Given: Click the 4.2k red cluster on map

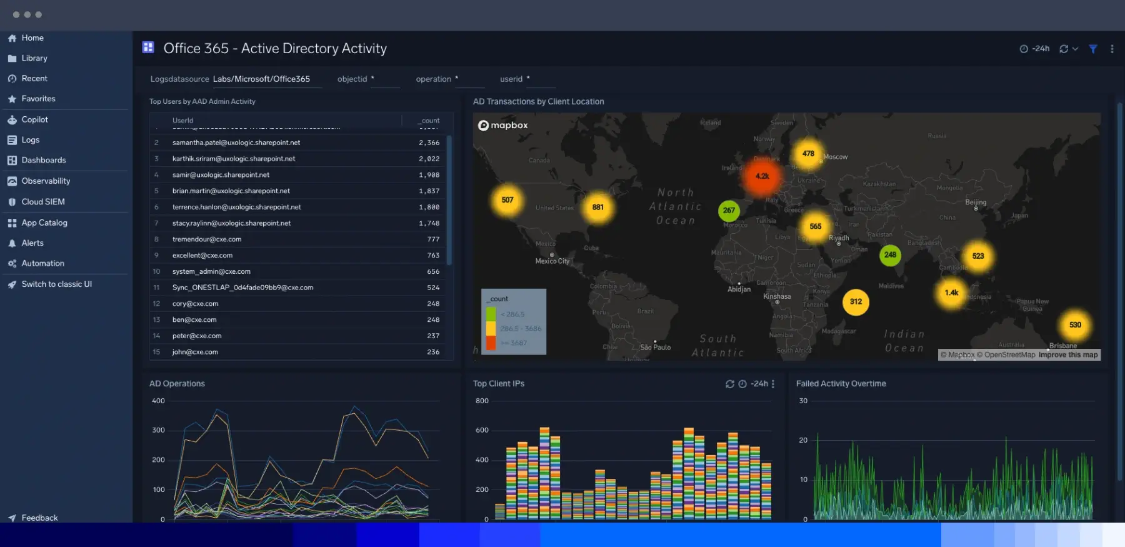Looking at the screenshot, I should coord(762,176).
